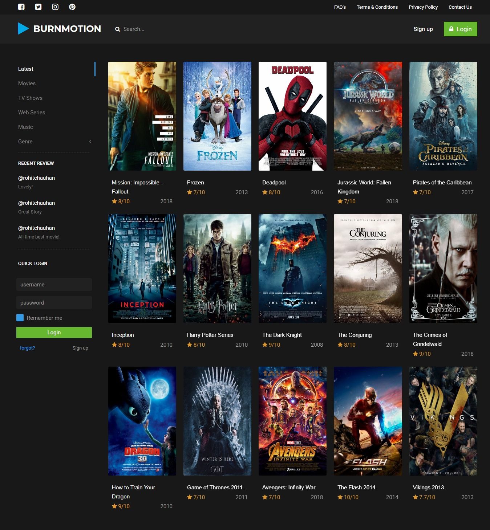Click the star icon under Inception
The width and height of the screenshot is (490, 530).
click(x=114, y=344)
